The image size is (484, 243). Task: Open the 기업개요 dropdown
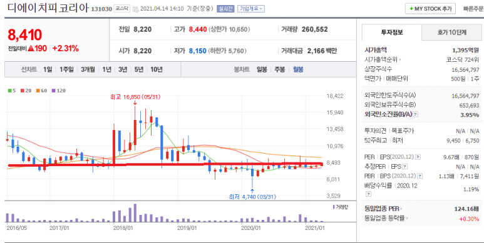[x=251, y=9]
